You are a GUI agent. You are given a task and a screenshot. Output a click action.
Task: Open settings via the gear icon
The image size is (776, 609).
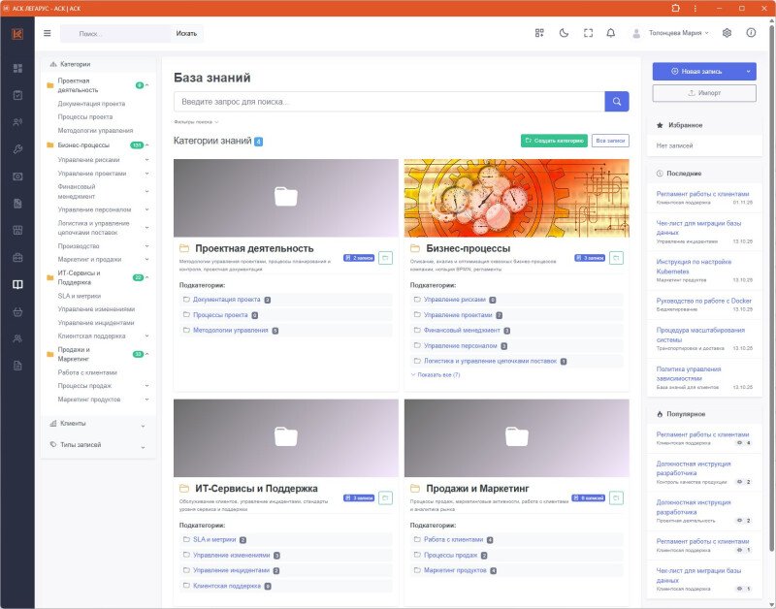coord(727,33)
